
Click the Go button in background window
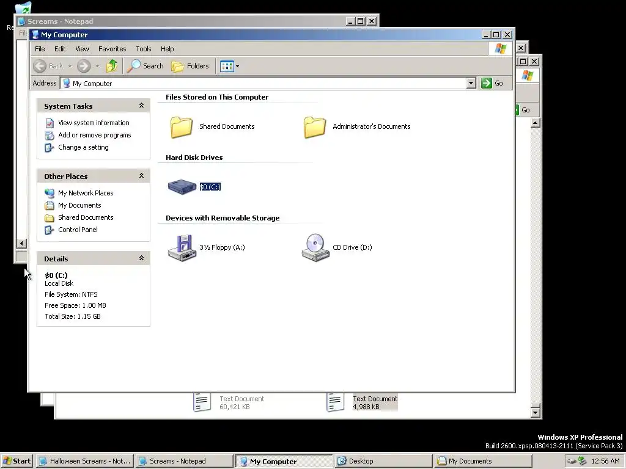click(x=523, y=110)
